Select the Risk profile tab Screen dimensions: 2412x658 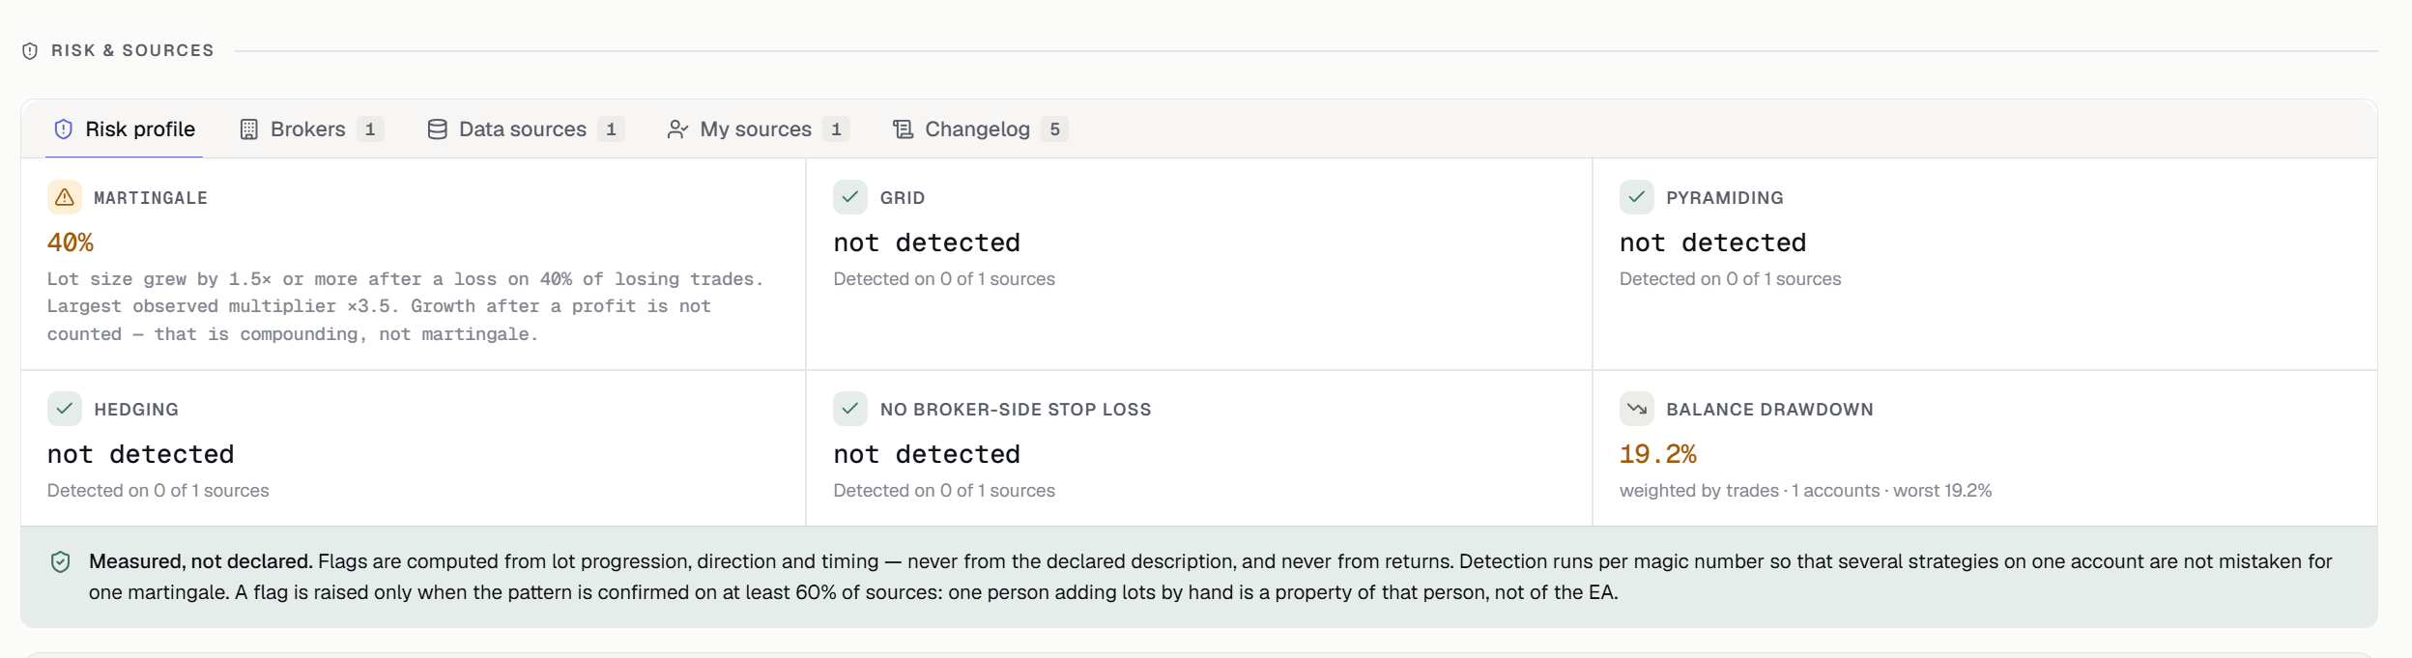point(125,129)
